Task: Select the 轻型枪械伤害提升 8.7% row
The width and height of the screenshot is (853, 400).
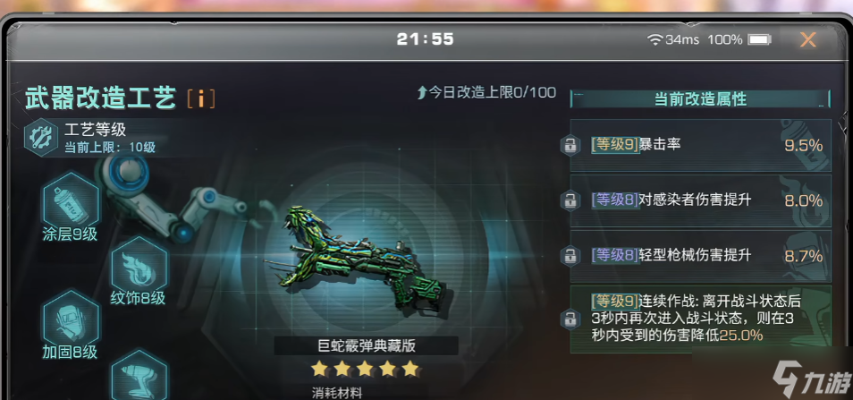Action: click(x=701, y=256)
